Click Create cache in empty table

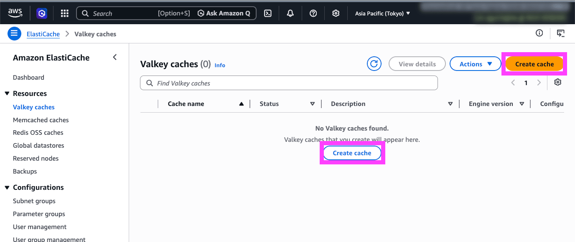point(352,153)
